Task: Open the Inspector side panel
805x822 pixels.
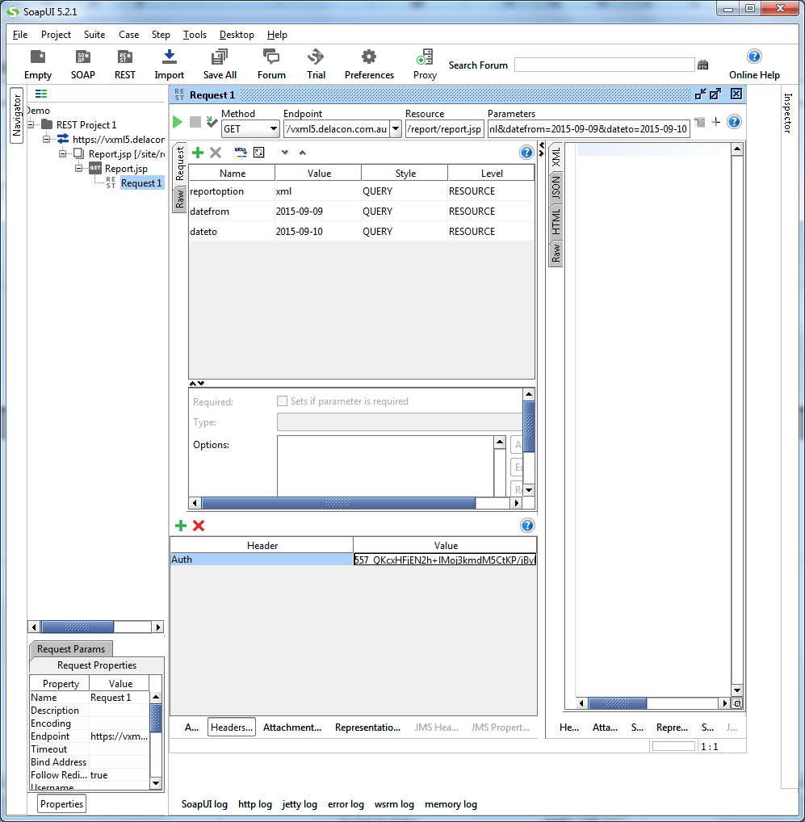Action: 787,113
